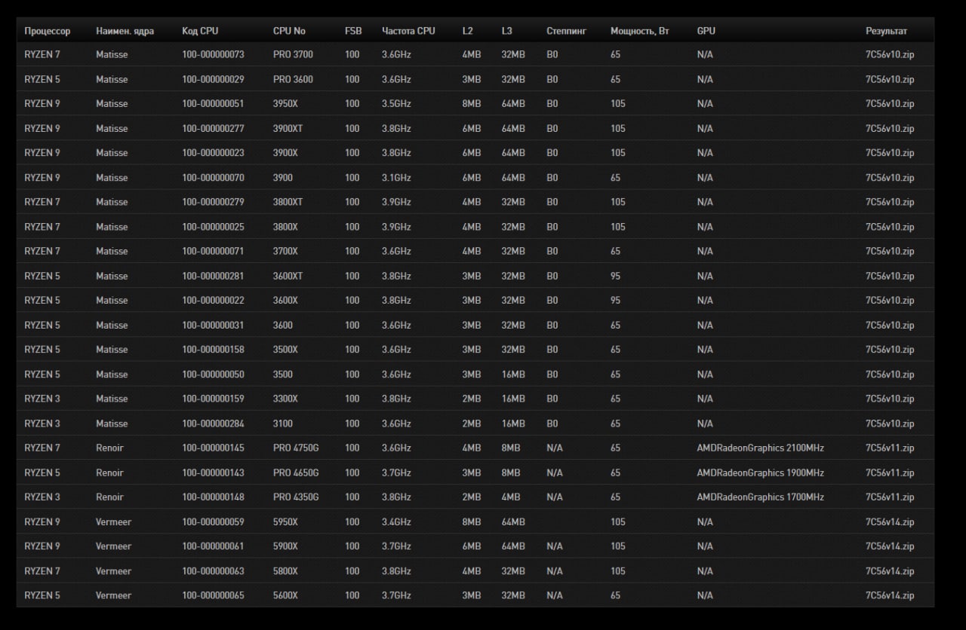Click the 3800XT CPU number cell
The height and width of the screenshot is (630, 966).
click(288, 203)
